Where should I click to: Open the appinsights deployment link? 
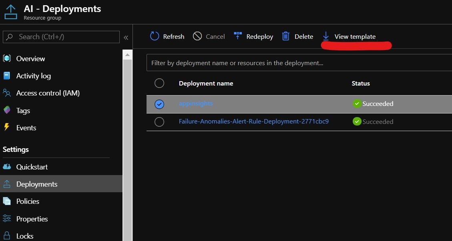196,104
